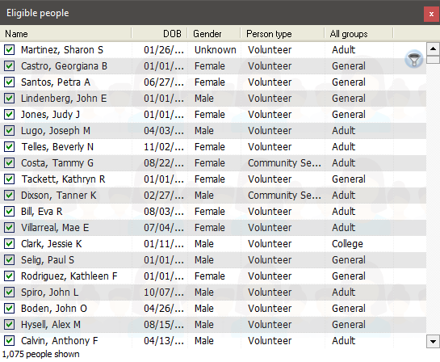The height and width of the screenshot is (362, 440).
Task: Select the Rodriguez, Kathleen F row
Action: (x=213, y=276)
